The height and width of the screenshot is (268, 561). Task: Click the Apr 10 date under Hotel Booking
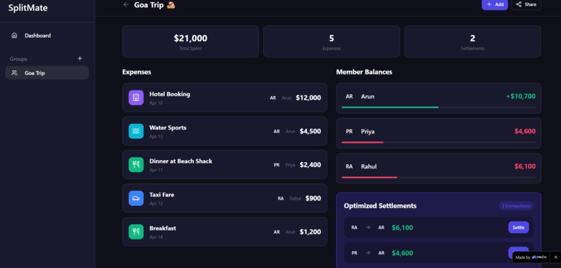pyautogui.click(x=156, y=103)
